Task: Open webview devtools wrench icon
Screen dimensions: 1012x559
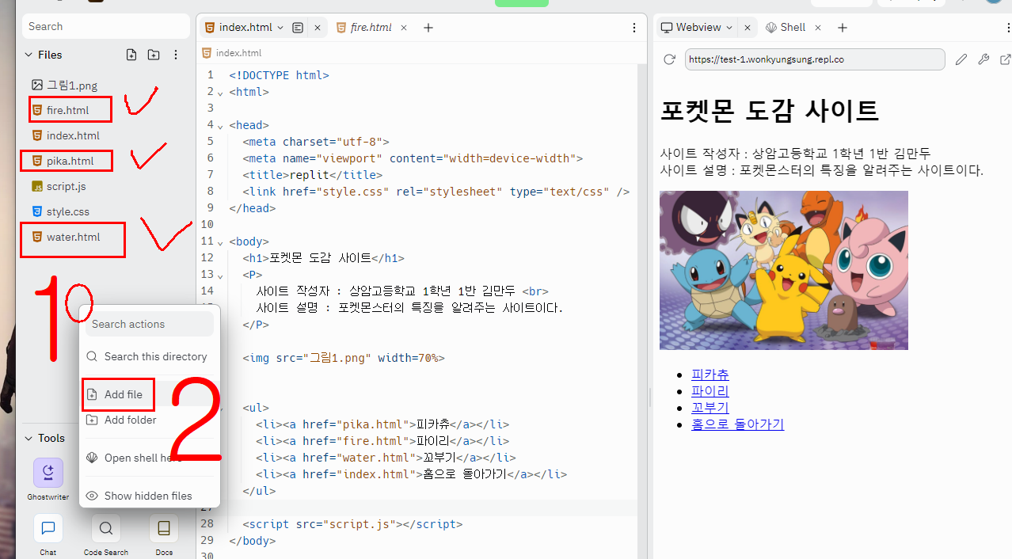Action: [x=983, y=59]
